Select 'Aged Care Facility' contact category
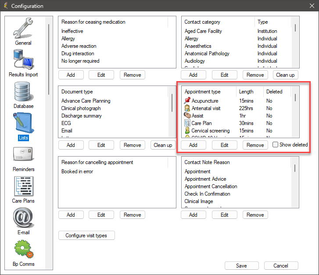Viewport: 319px width, 275px height. [203, 31]
